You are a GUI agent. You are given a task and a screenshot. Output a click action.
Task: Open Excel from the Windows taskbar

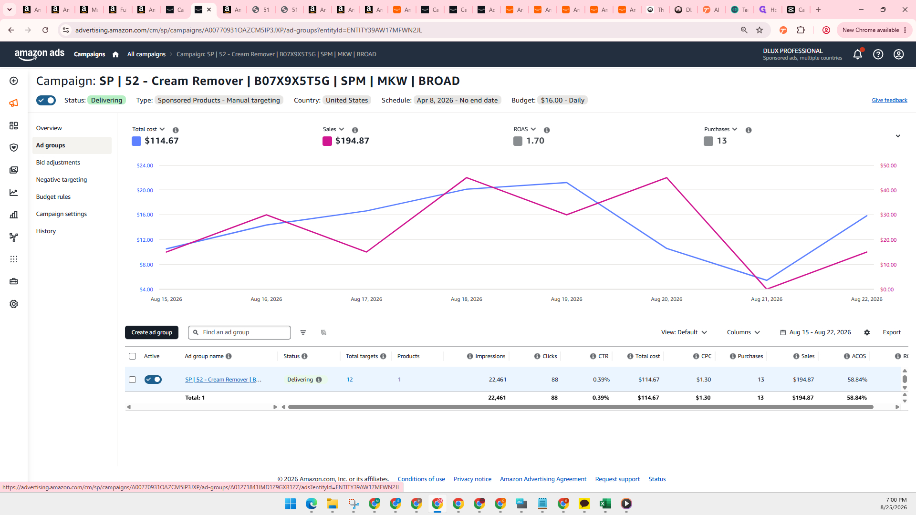coord(605,504)
